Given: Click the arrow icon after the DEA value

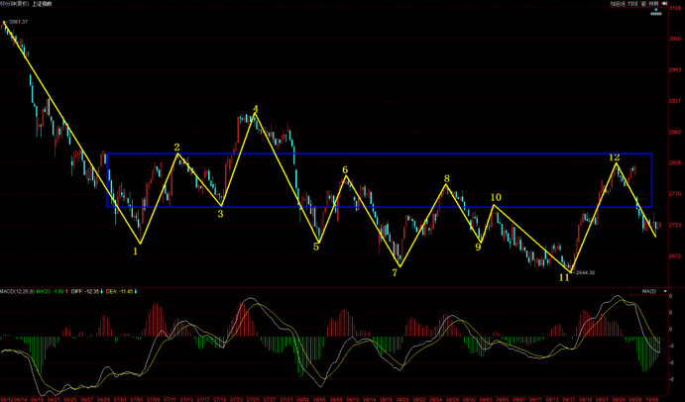Looking at the screenshot, I should (136, 292).
